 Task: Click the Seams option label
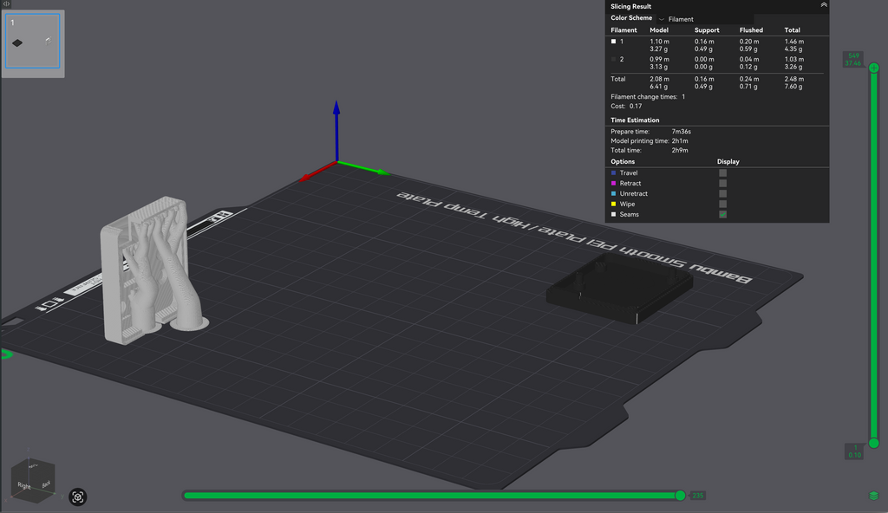click(630, 214)
